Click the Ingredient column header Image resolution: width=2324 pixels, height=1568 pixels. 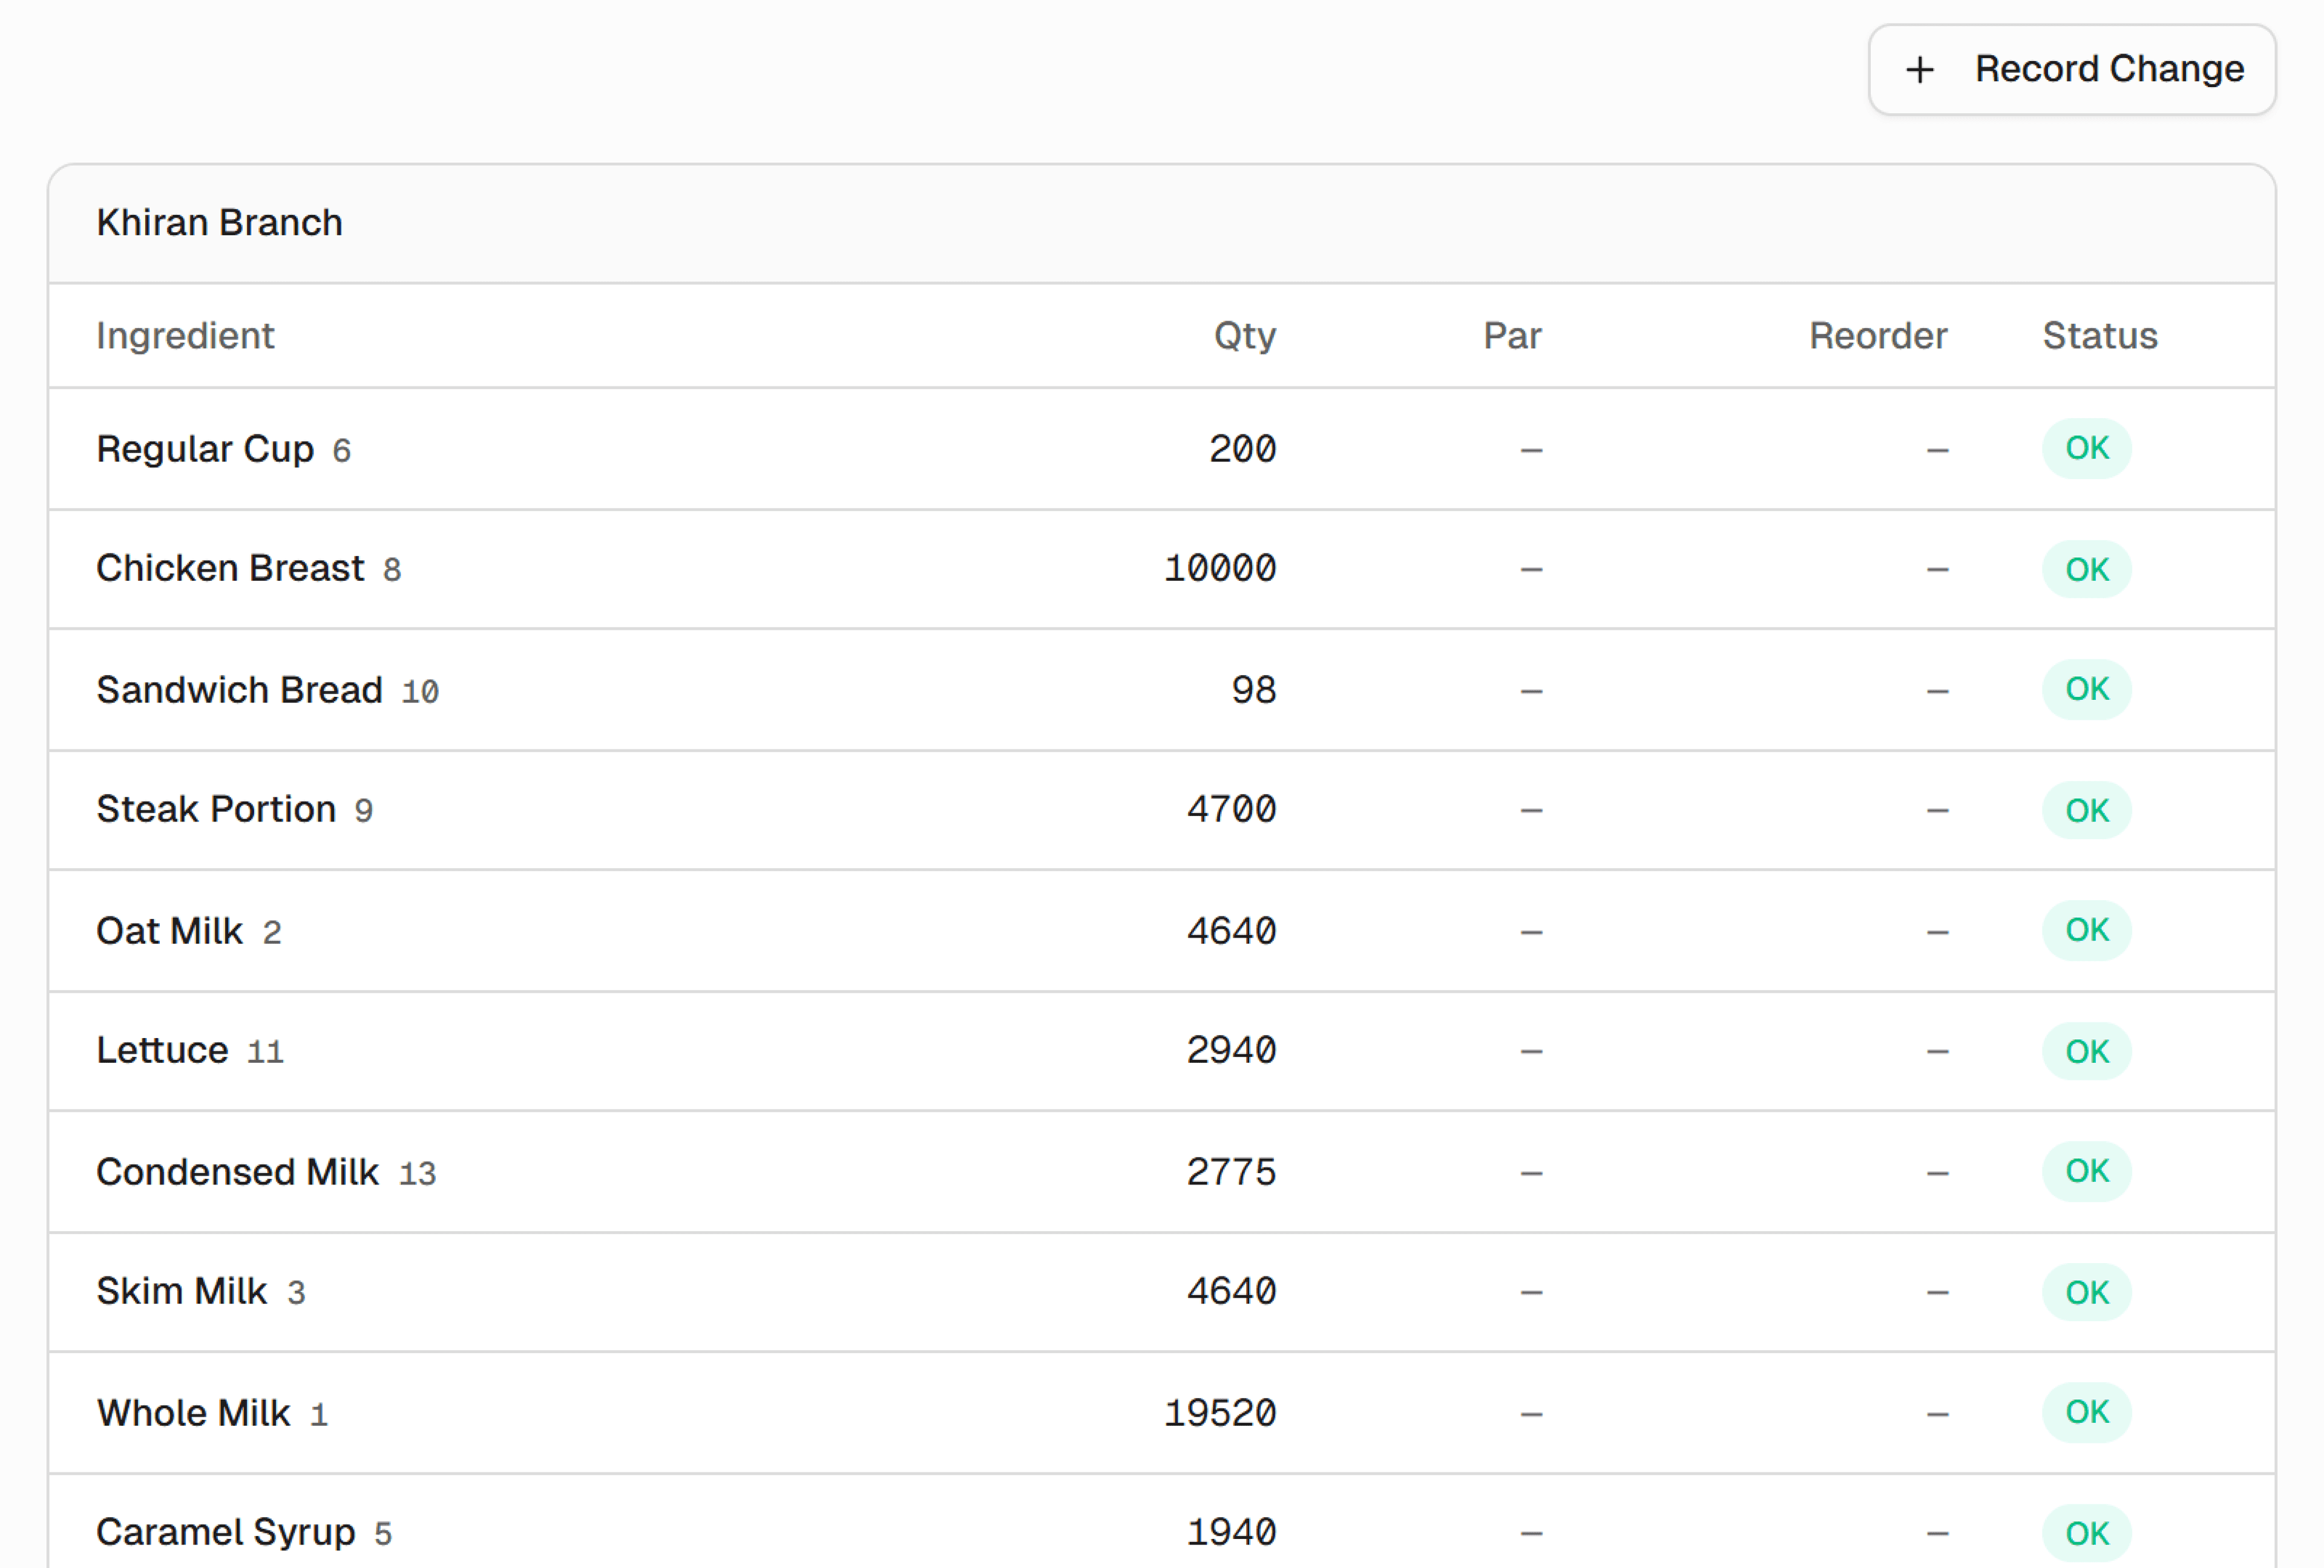[x=185, y=336]
